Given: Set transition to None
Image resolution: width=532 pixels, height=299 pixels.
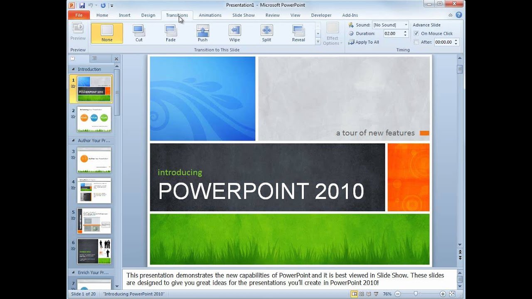Looking at the screenshot, I should 107,33.
